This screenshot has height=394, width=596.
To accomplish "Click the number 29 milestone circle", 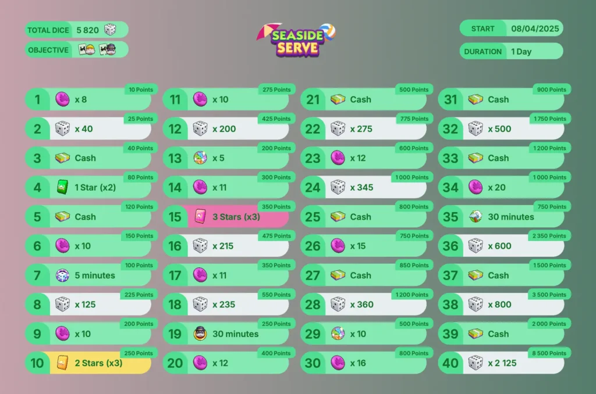I will tap(313, 334).
